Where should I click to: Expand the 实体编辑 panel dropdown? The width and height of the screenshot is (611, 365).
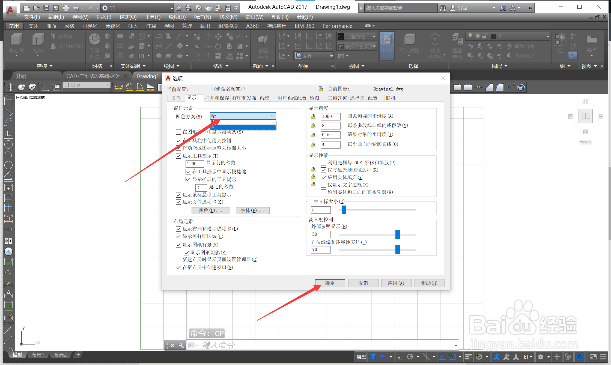pyautogui.click(x=133, y=66)
